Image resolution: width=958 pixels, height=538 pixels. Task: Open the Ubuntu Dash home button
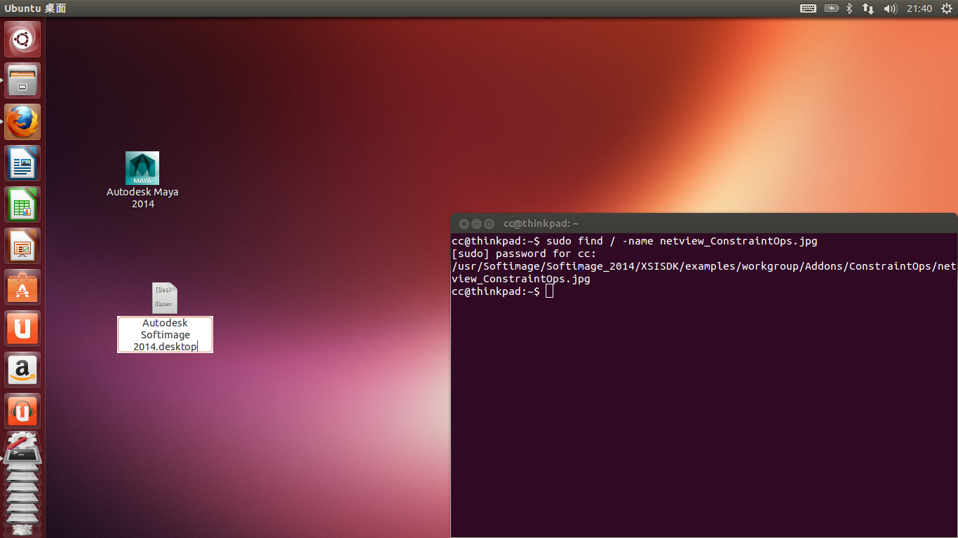click(22, 39)
